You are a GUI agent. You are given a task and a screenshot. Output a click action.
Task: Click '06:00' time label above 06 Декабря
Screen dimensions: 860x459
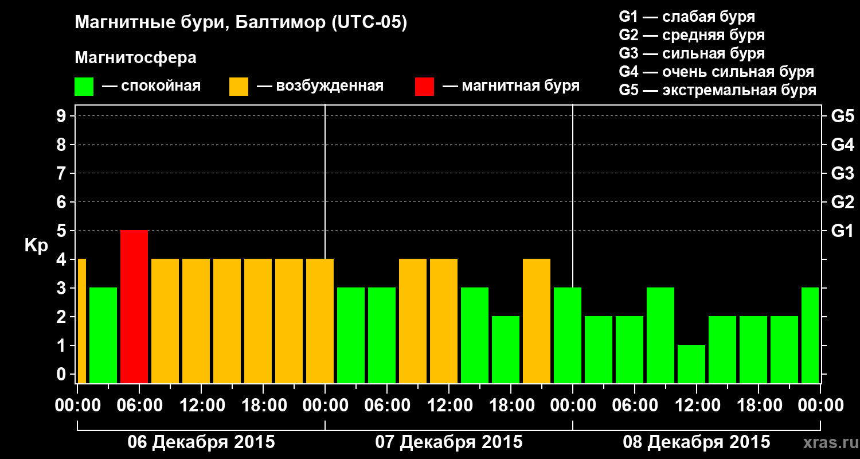139,405
